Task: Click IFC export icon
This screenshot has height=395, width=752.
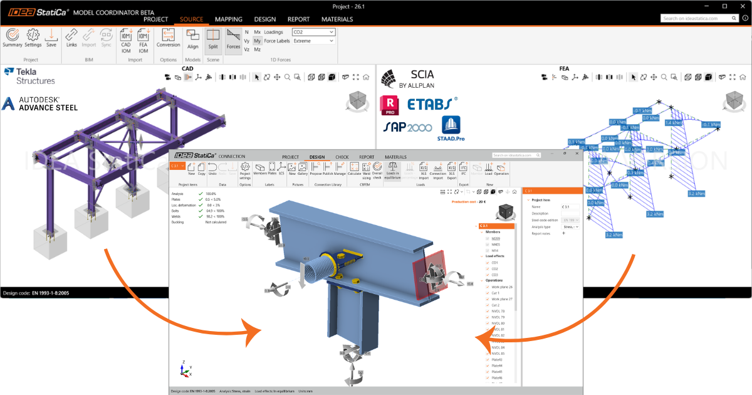Action: pyautogui.click(x=464, y=169)
